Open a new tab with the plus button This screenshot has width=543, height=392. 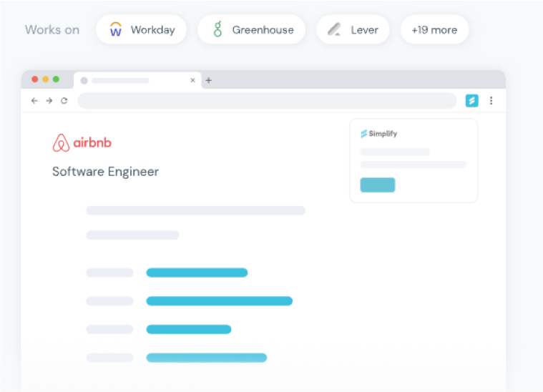[209, 81]
